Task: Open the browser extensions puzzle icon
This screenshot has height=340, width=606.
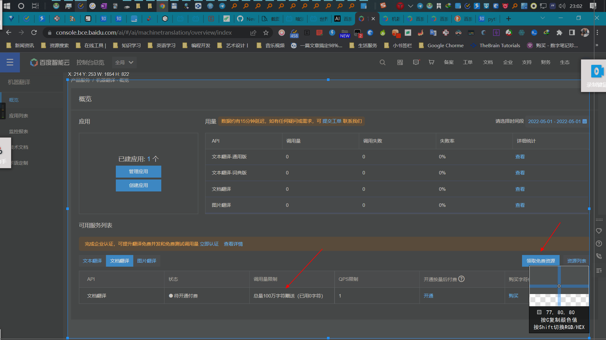Action: (x=559, y=32)
